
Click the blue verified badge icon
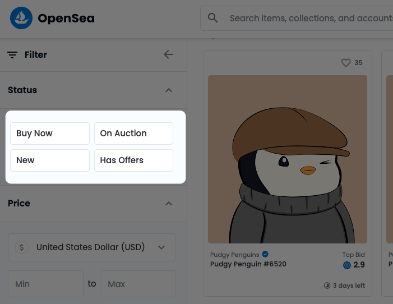click(x=265, y=254)
